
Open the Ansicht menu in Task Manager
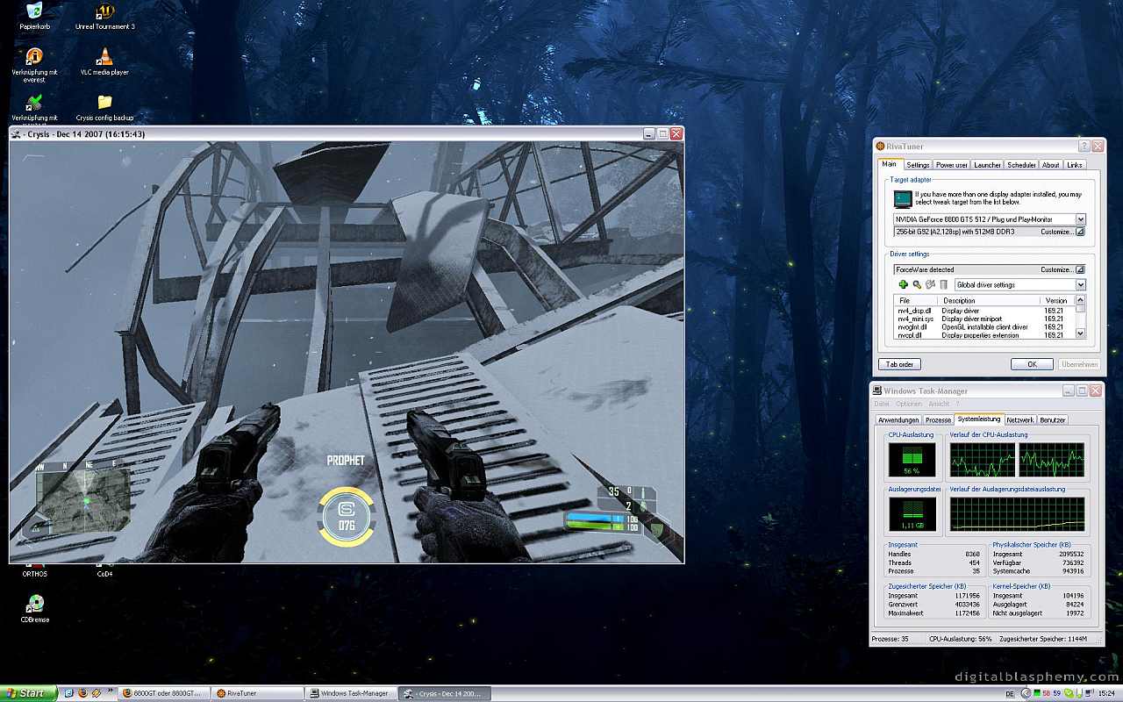pyautogui.click(x=939, y=404)
